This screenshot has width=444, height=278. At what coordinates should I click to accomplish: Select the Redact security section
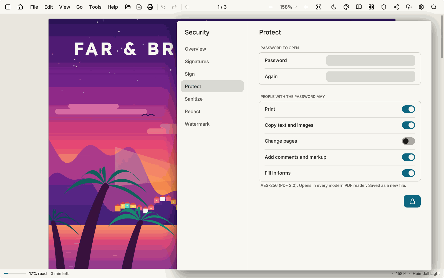pyautogui.click(x=212, y=111)
